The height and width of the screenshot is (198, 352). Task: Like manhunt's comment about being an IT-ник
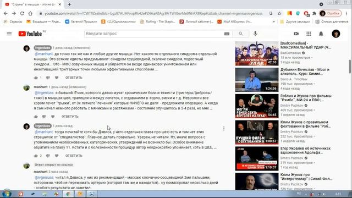36,117
